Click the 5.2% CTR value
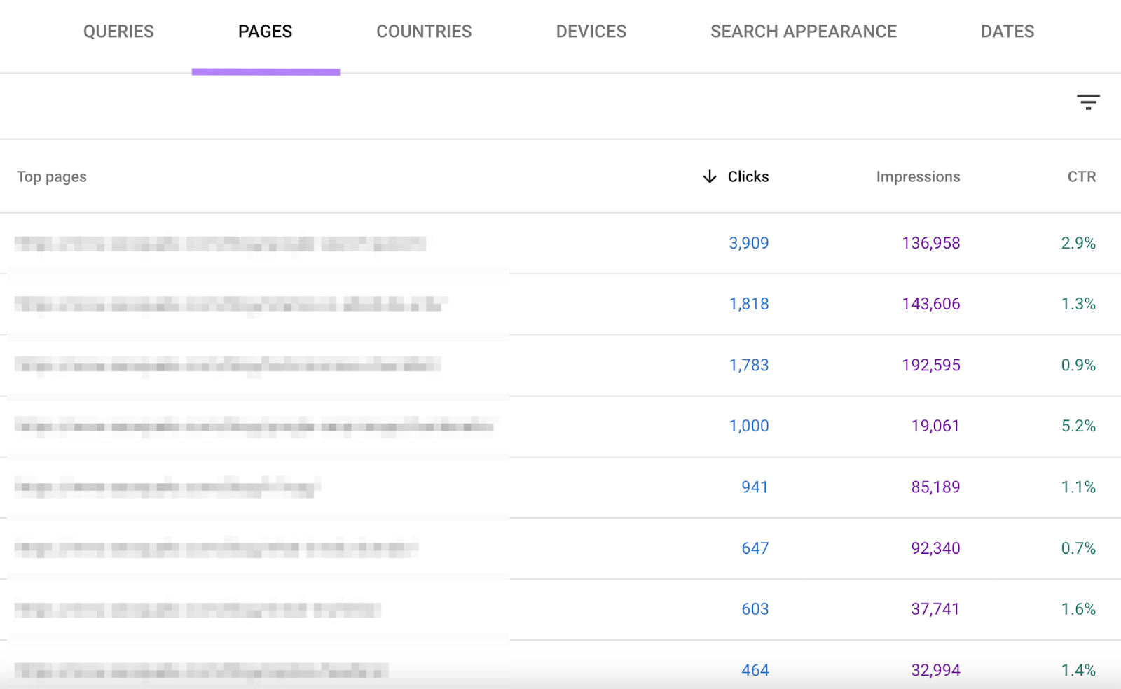 pyautogui.click(x=1079, y=426)
